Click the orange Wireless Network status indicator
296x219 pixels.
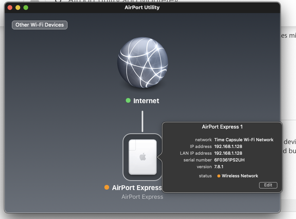tap(219, 176)
